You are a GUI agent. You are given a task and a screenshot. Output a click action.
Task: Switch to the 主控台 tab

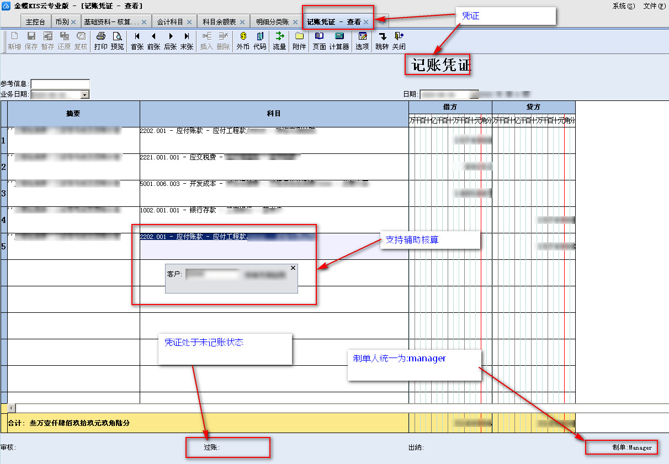(35, 22)
